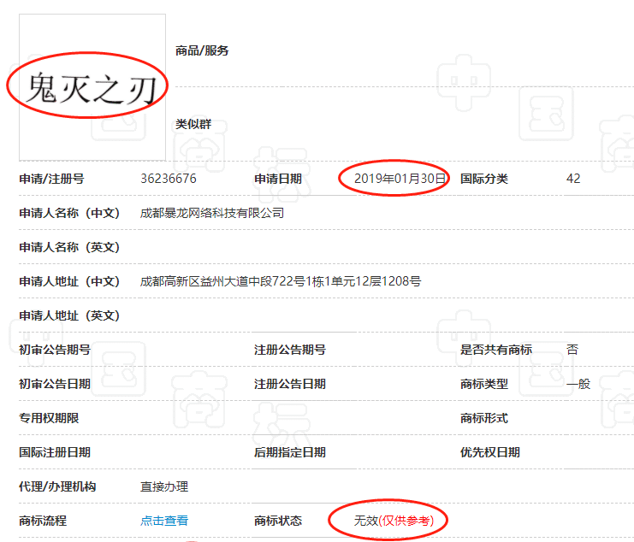The width and height of the screenshot is (634, 542).
Task: Click the 申请人地址(英文) label
Action: tap(69, 315)
